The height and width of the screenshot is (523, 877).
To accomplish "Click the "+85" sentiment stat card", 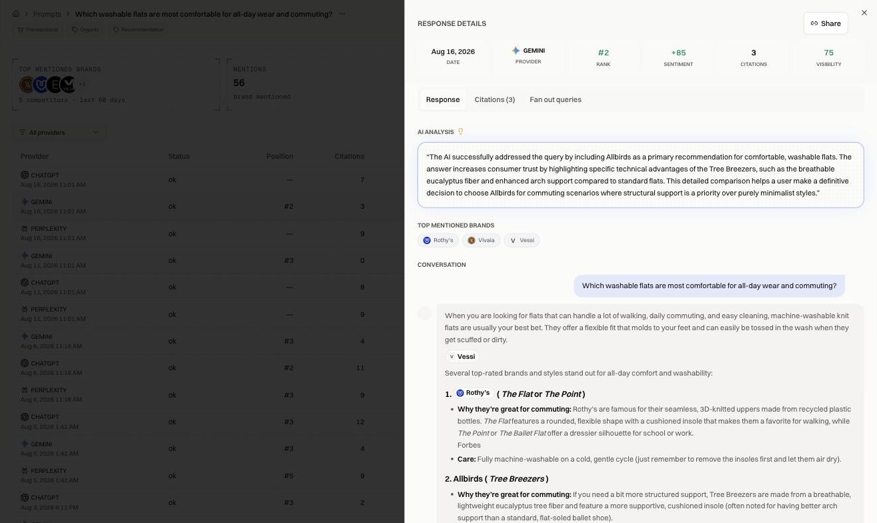I will pyautogui.click(x=678, y=57).
